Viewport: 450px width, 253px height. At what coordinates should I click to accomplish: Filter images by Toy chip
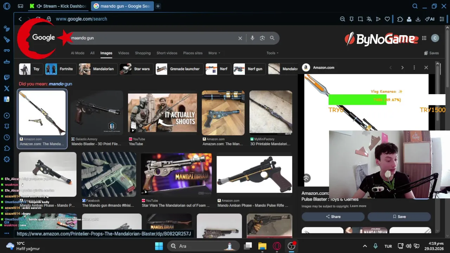(x=31, y=69)
